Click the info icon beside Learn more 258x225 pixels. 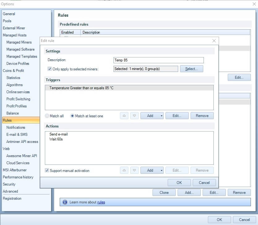tap(65, 202)
